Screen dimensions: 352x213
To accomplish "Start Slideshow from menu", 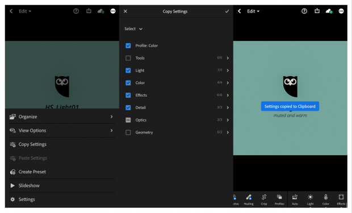I will pyautogui.click(x=62, y=186).
